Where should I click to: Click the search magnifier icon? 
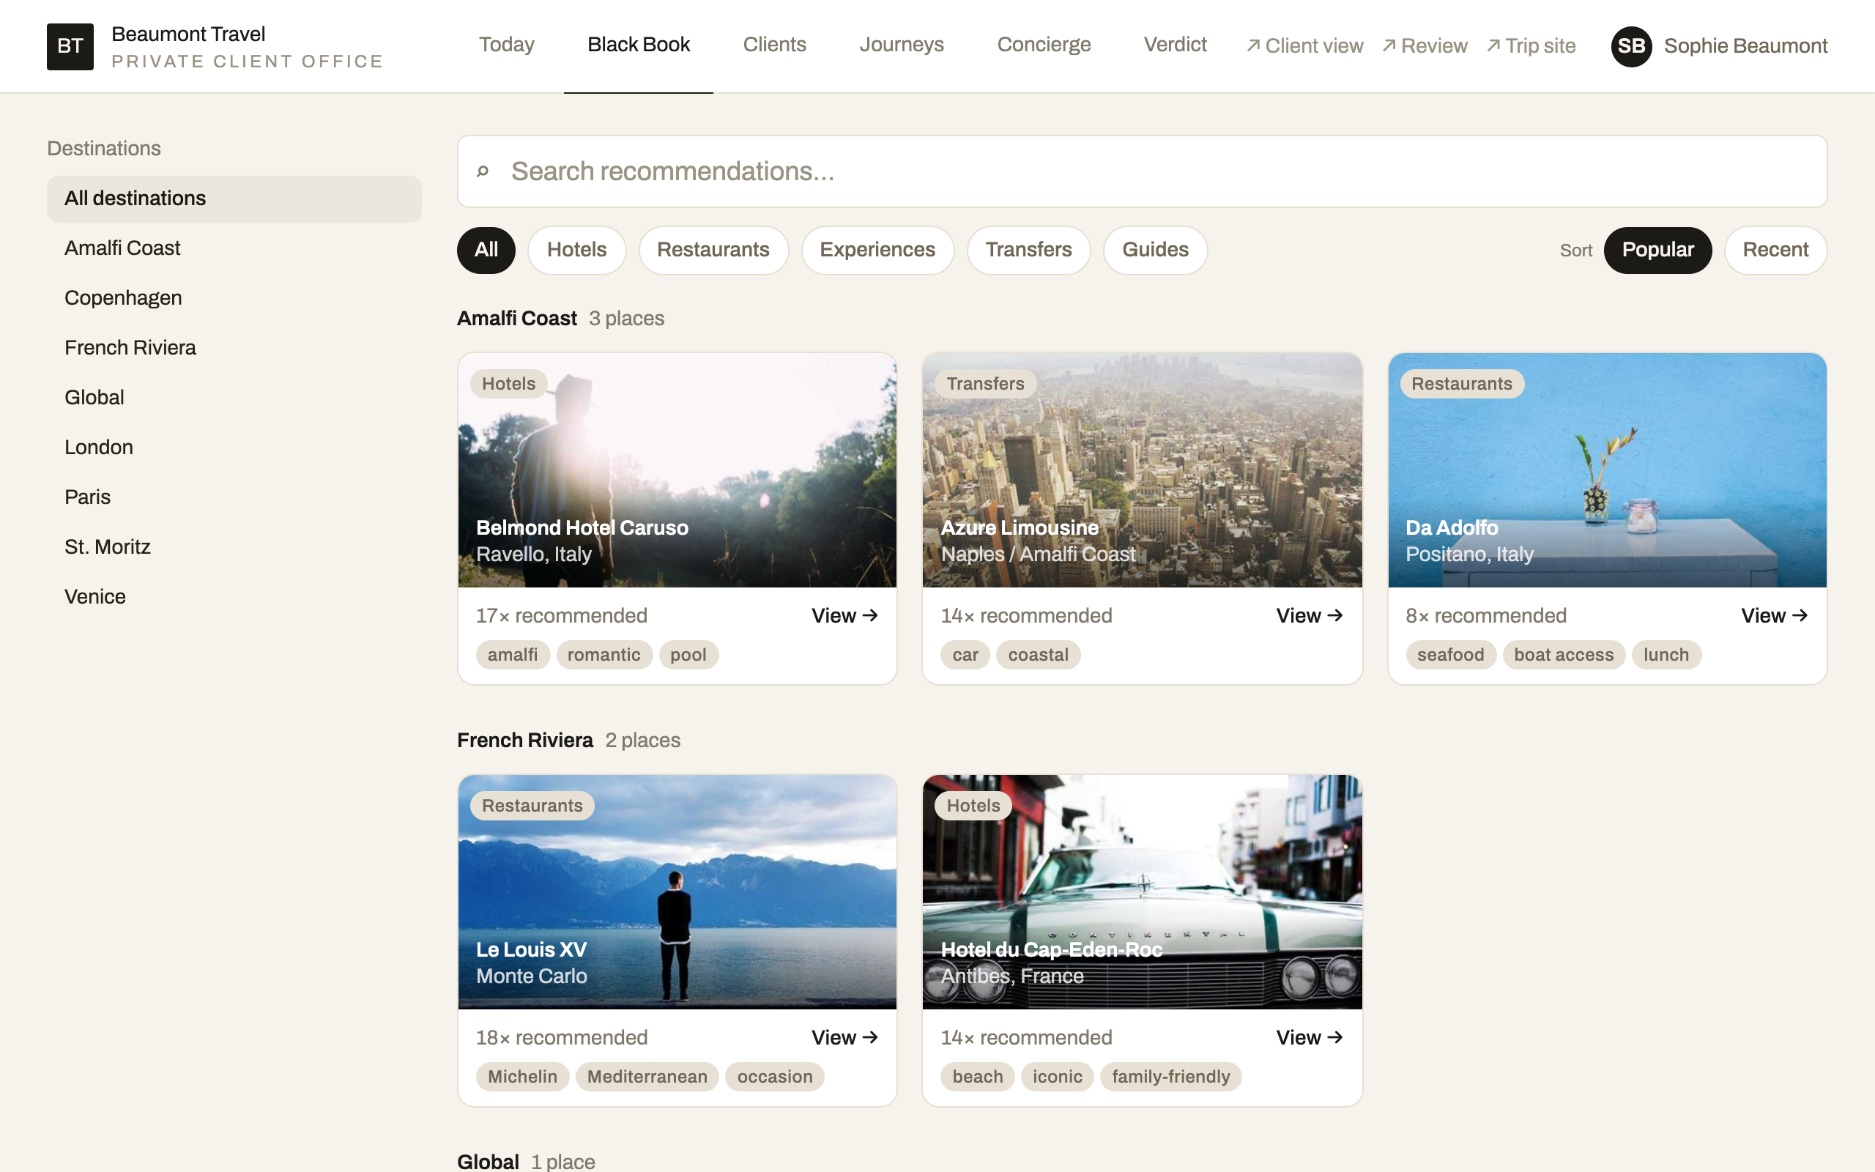pos(483,171)
